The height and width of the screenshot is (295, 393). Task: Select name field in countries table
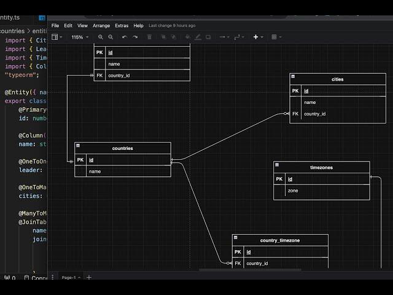point(123,171)
